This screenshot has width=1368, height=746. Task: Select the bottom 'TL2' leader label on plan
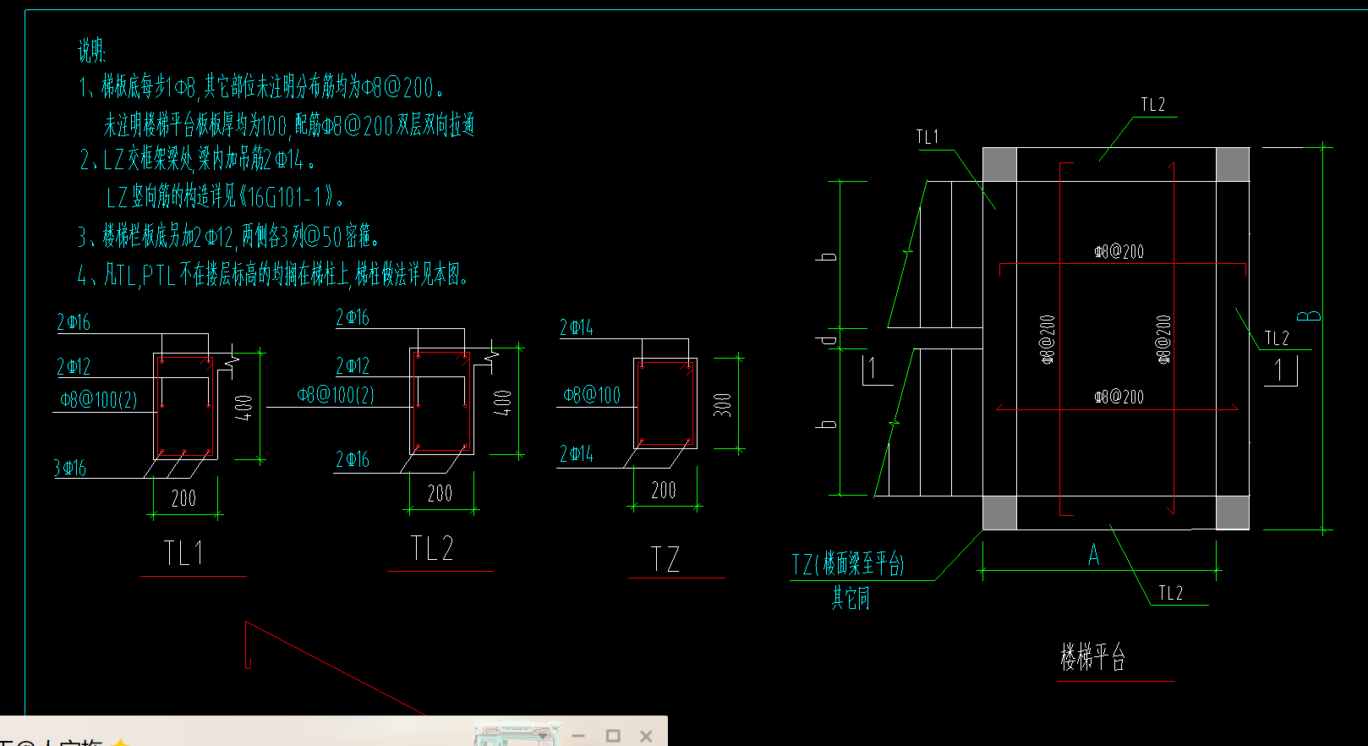(1171, 593)
